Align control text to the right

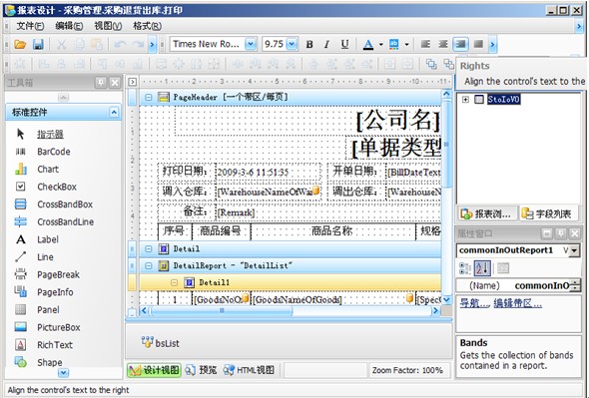point(460,44)
